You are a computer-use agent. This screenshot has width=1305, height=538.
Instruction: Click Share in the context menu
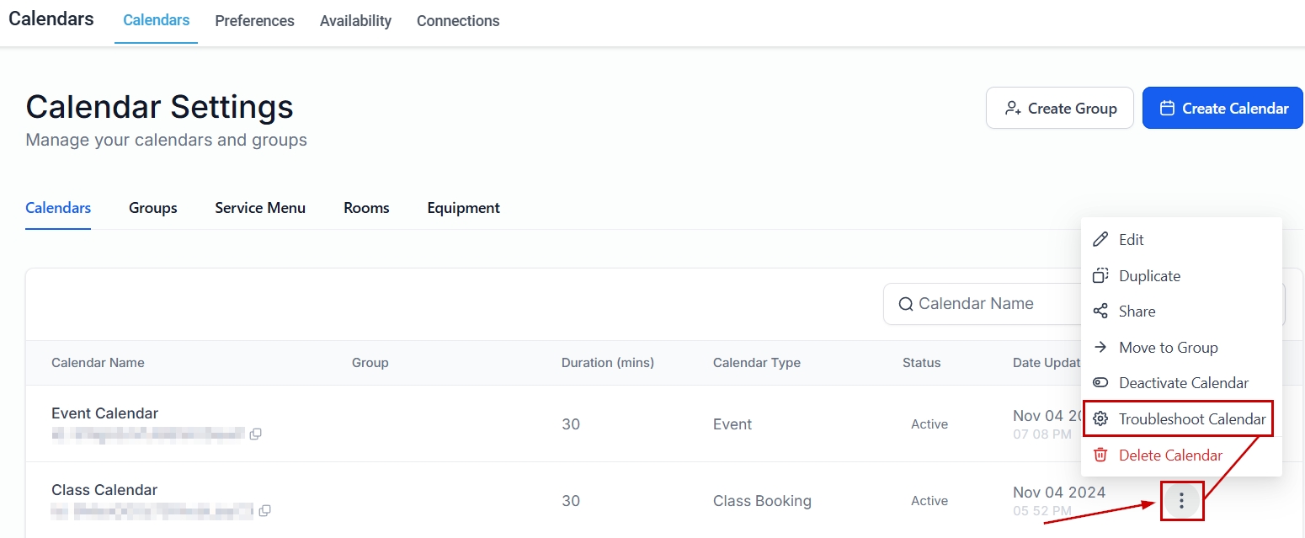(1136, 312)
